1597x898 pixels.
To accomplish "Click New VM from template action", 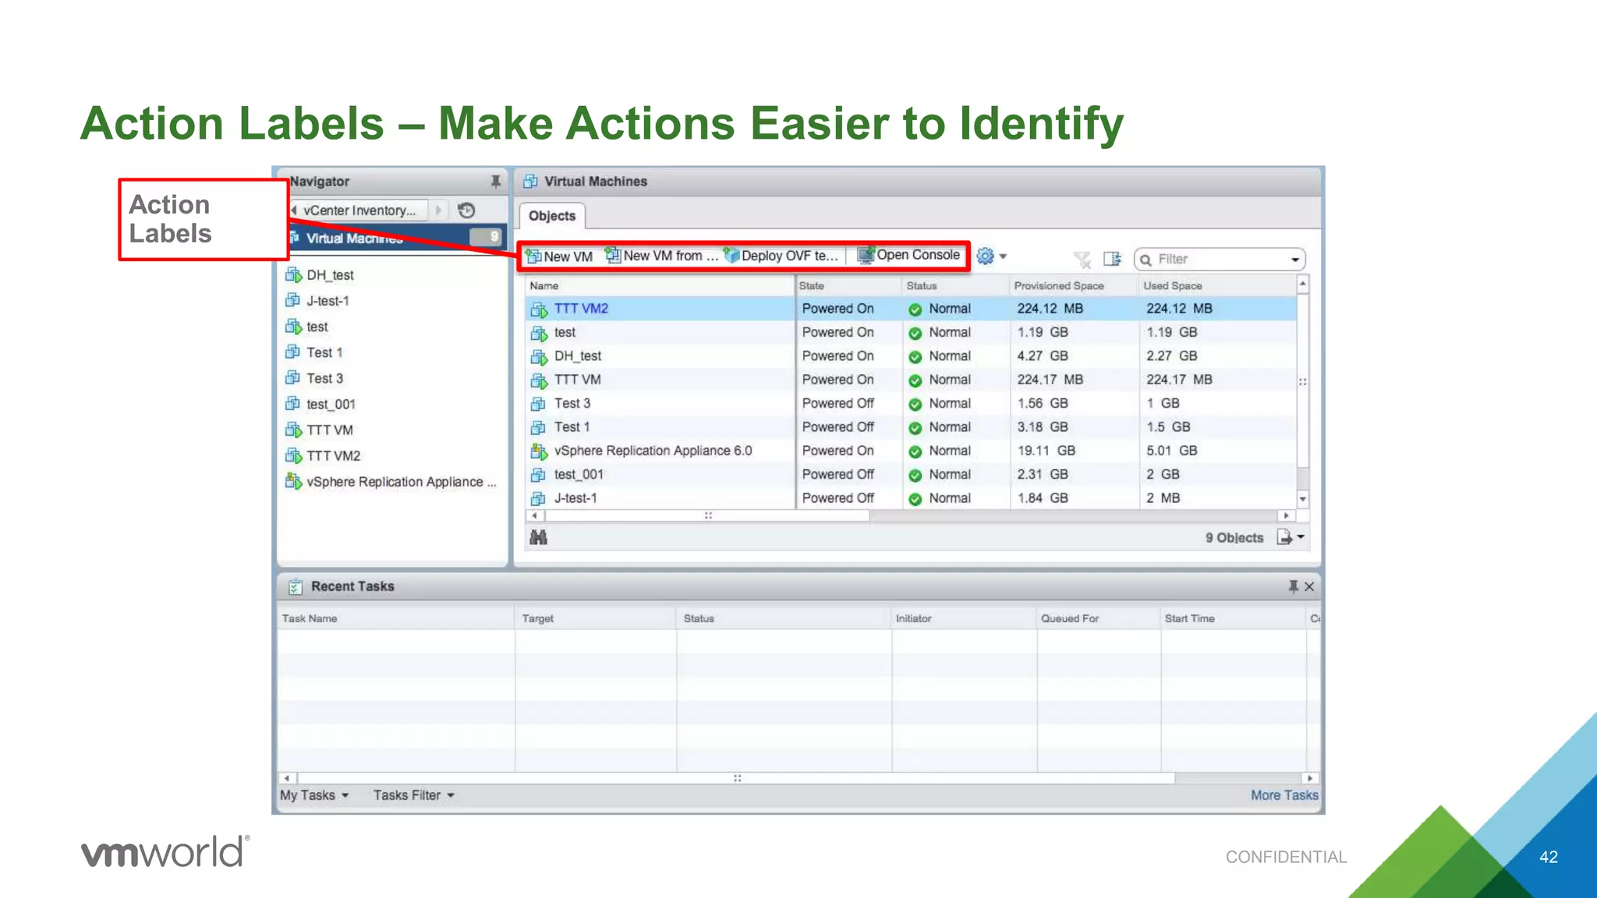I will click(x=662, y=256).
